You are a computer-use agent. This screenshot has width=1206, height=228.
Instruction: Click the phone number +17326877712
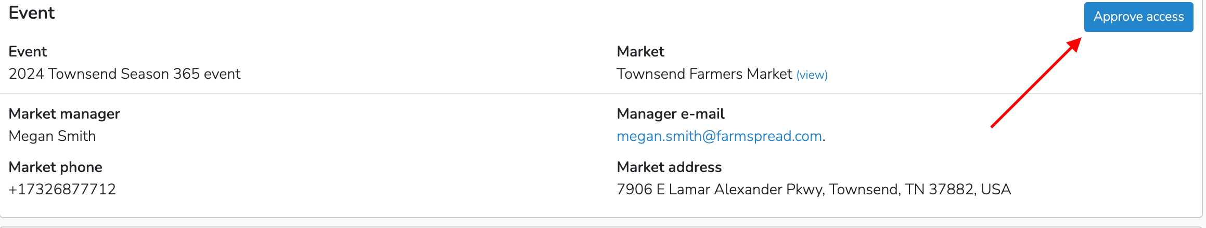pos(62,190)
